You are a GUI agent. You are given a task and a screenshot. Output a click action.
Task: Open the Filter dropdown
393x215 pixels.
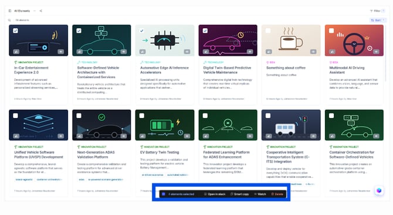point(377,11)
